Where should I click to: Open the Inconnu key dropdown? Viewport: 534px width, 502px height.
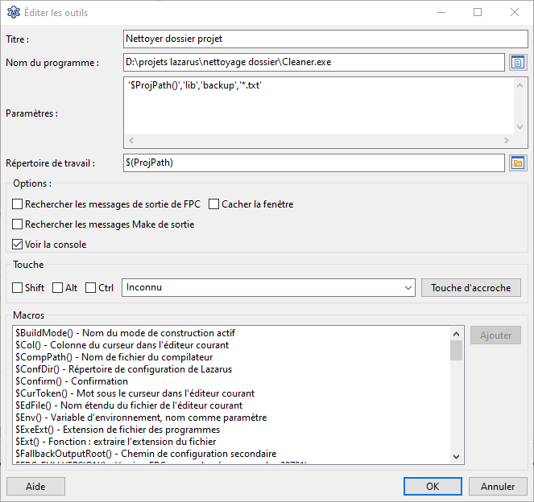point(406,288)
